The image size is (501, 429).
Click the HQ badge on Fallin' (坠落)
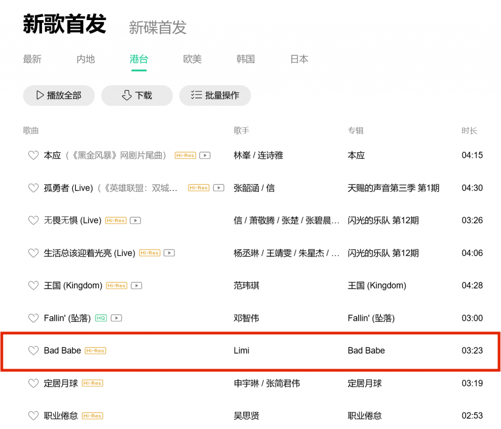pos(101,318)
